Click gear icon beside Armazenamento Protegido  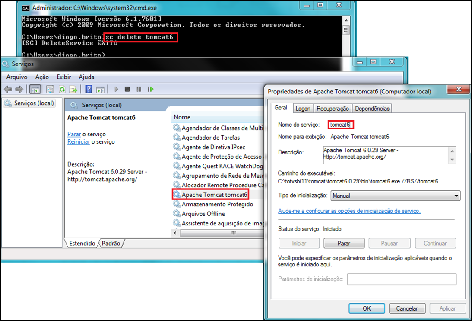coord(177,204)
